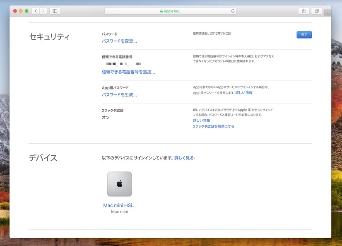Select the blurred trusted phone number
This screenshot has width=342, height=246.
coord(123,64)
